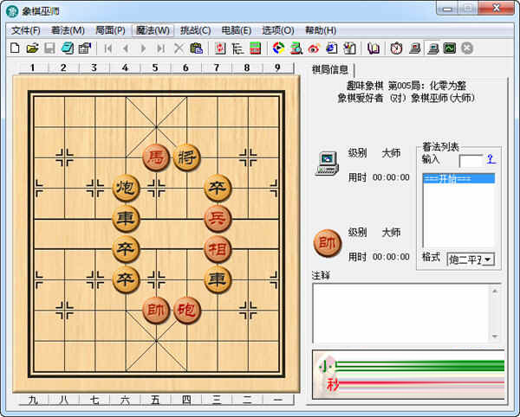The width and height of the screenshot is (520, 417).
Task: Click the blue question mark link
Action: [x=491, y=159]
